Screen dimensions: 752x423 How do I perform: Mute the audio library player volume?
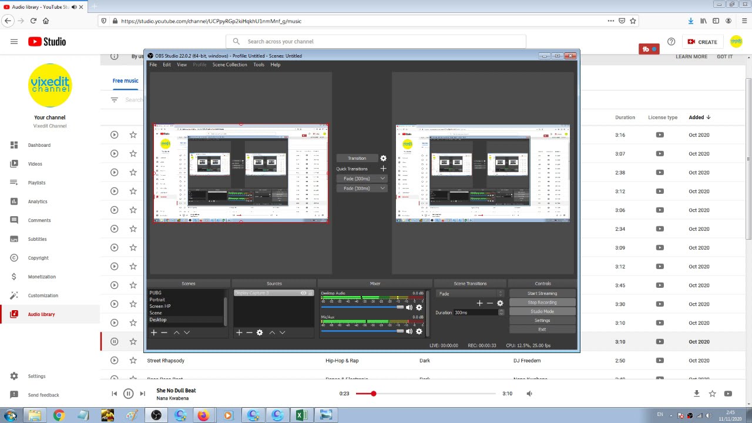529,394
